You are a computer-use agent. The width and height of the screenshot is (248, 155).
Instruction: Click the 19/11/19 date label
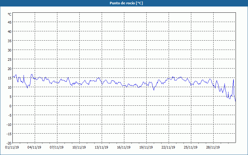click(x=146, y=147)
